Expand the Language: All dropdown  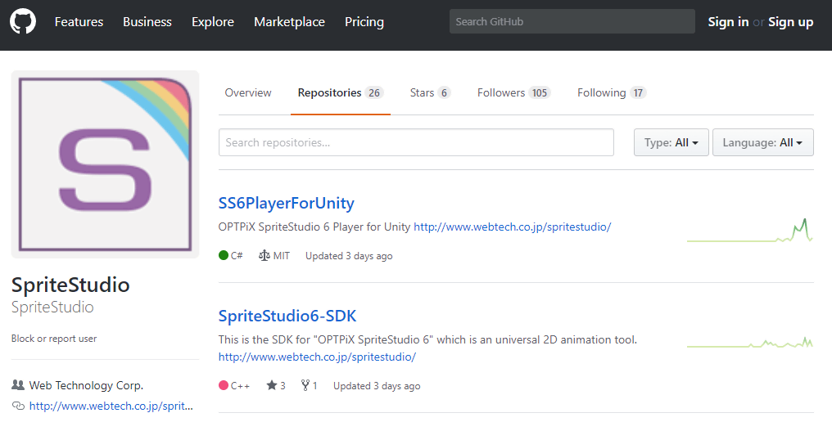pyautogui.click(x=762, y=142)
